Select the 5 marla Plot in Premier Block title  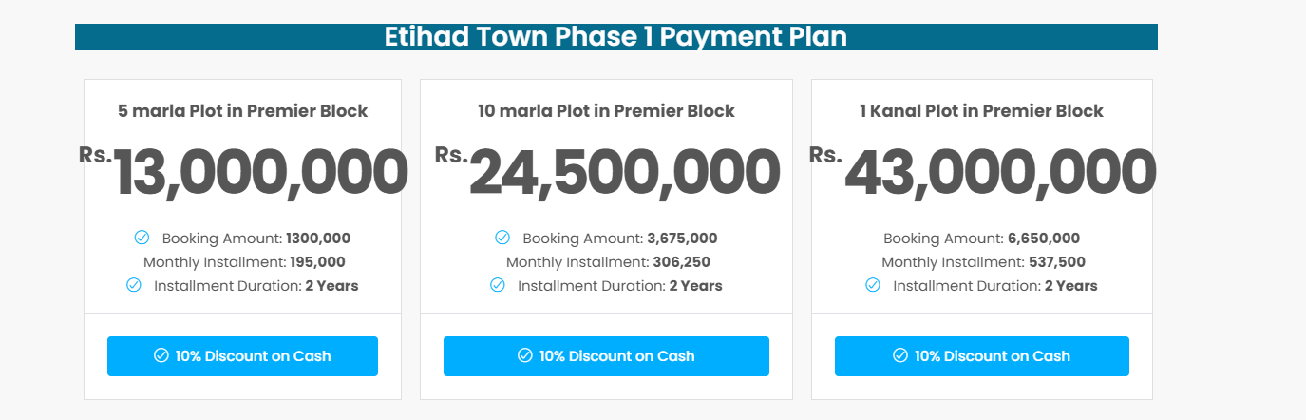pos(242,111)
